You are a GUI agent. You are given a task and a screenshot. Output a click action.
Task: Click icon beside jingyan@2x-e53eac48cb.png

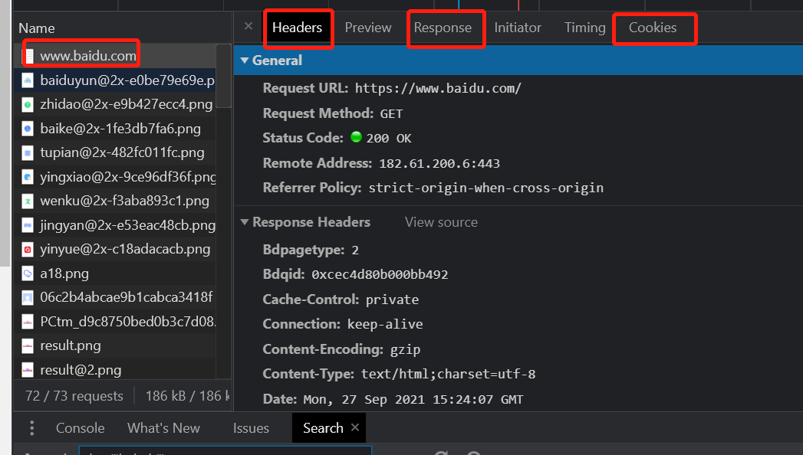[28, 225]
